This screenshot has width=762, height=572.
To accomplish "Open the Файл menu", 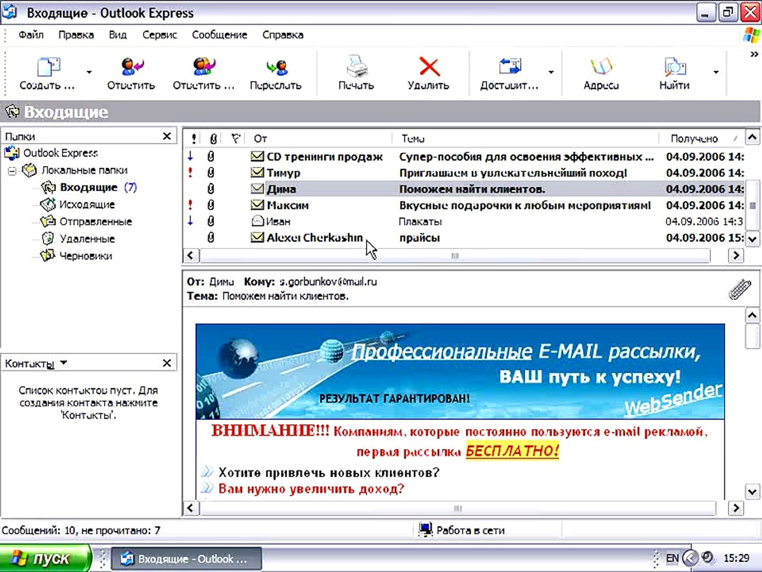I will (x=31, y=35).
